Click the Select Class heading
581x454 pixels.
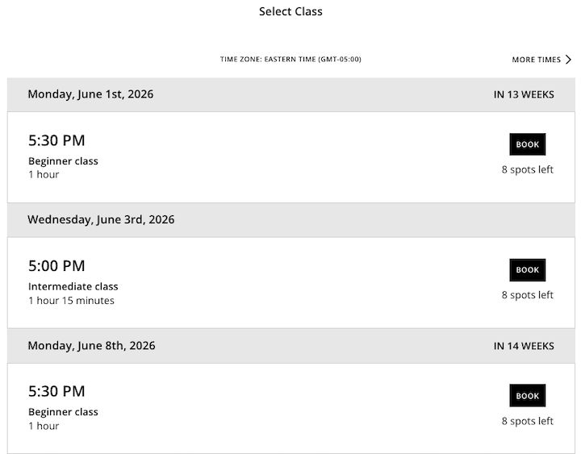point(290,11)
